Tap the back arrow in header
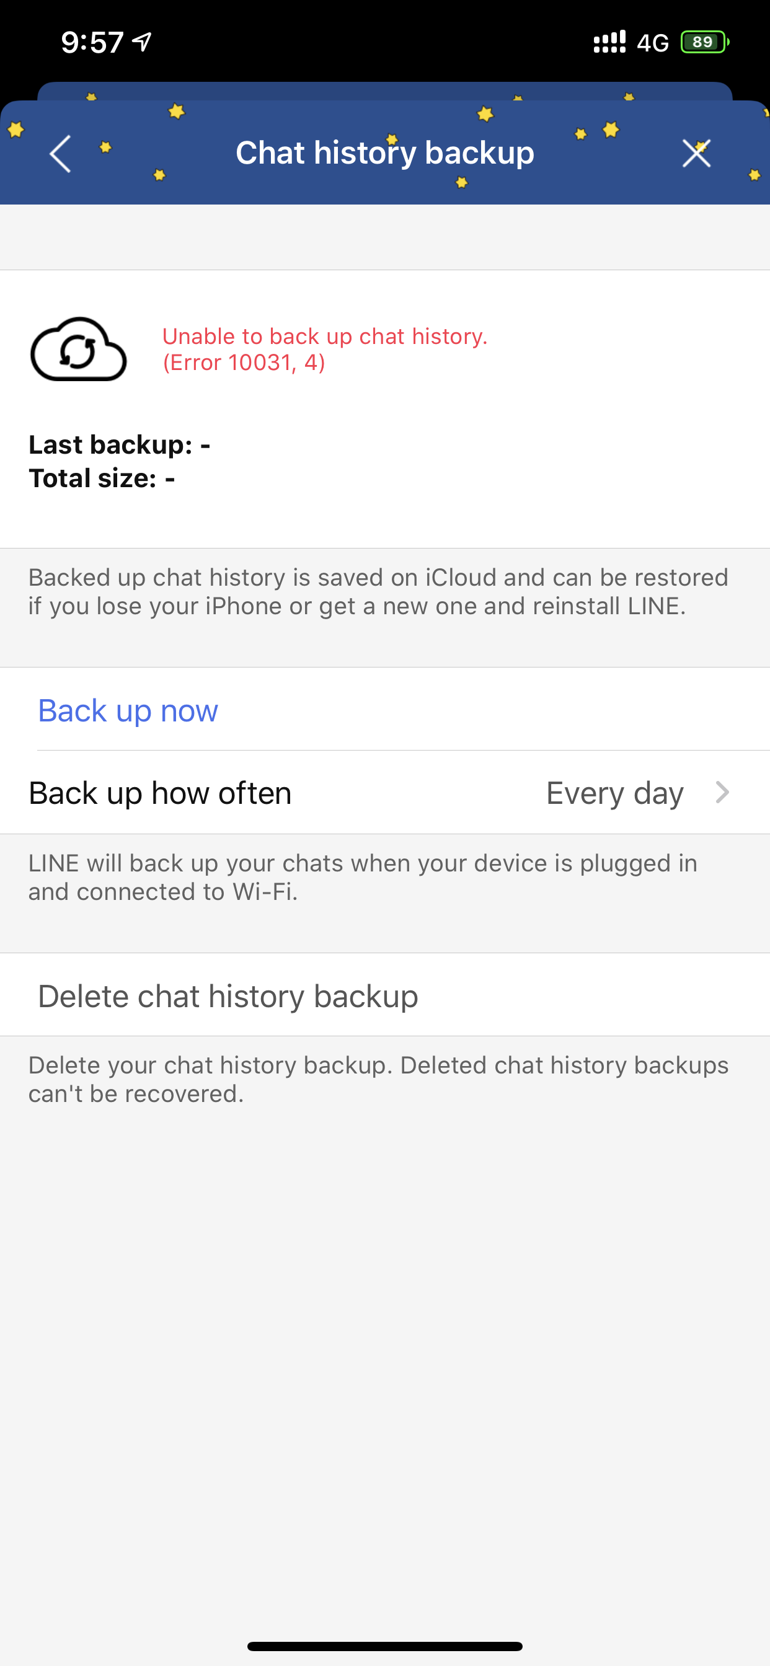770x1666 pixels. coord(60,154)
